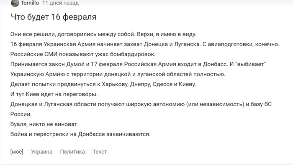Viewport: 293px width, 165px height.
Task: Click the line starting 'Украинскую Армию с территории'
Action: click(118, 74)
